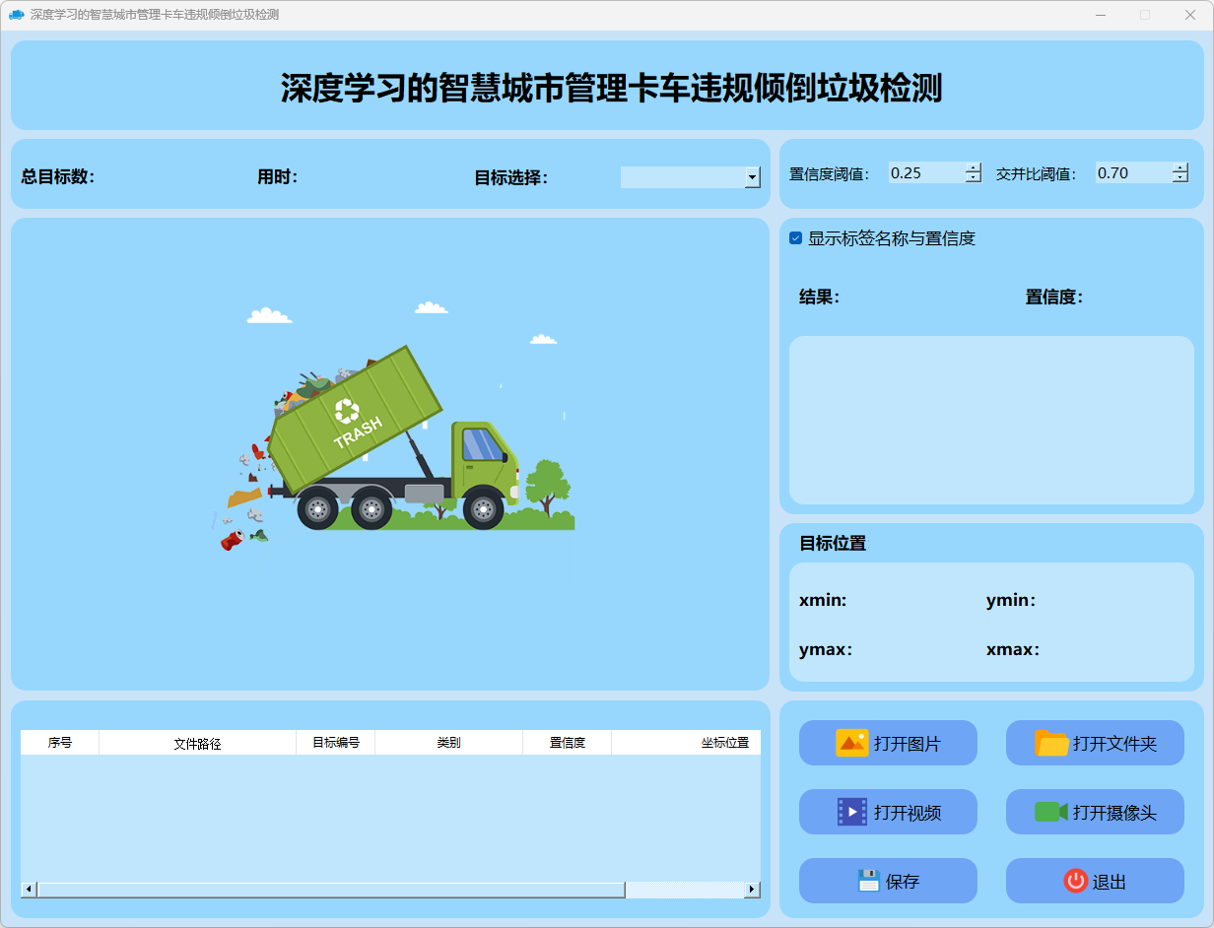Click the picture icon on 打开图片 button
Screen dimensions: 1214x928
[x=851, y=743]
